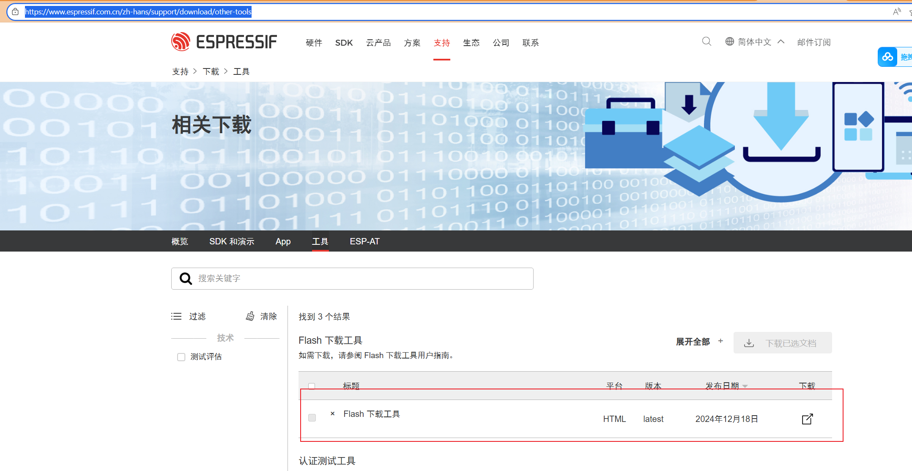Click the 下载已选文档 button

click(783, 343)
